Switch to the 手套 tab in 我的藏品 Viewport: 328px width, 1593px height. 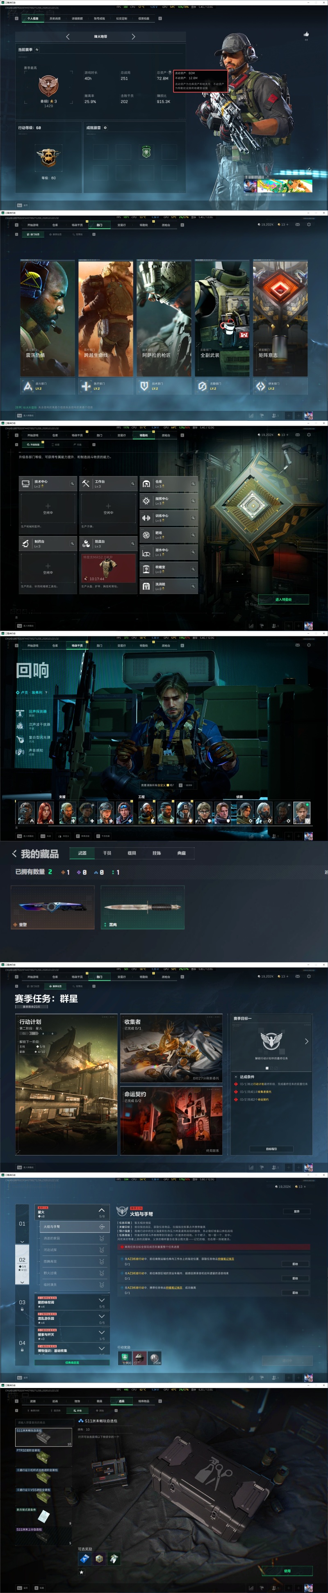point(107,853)
